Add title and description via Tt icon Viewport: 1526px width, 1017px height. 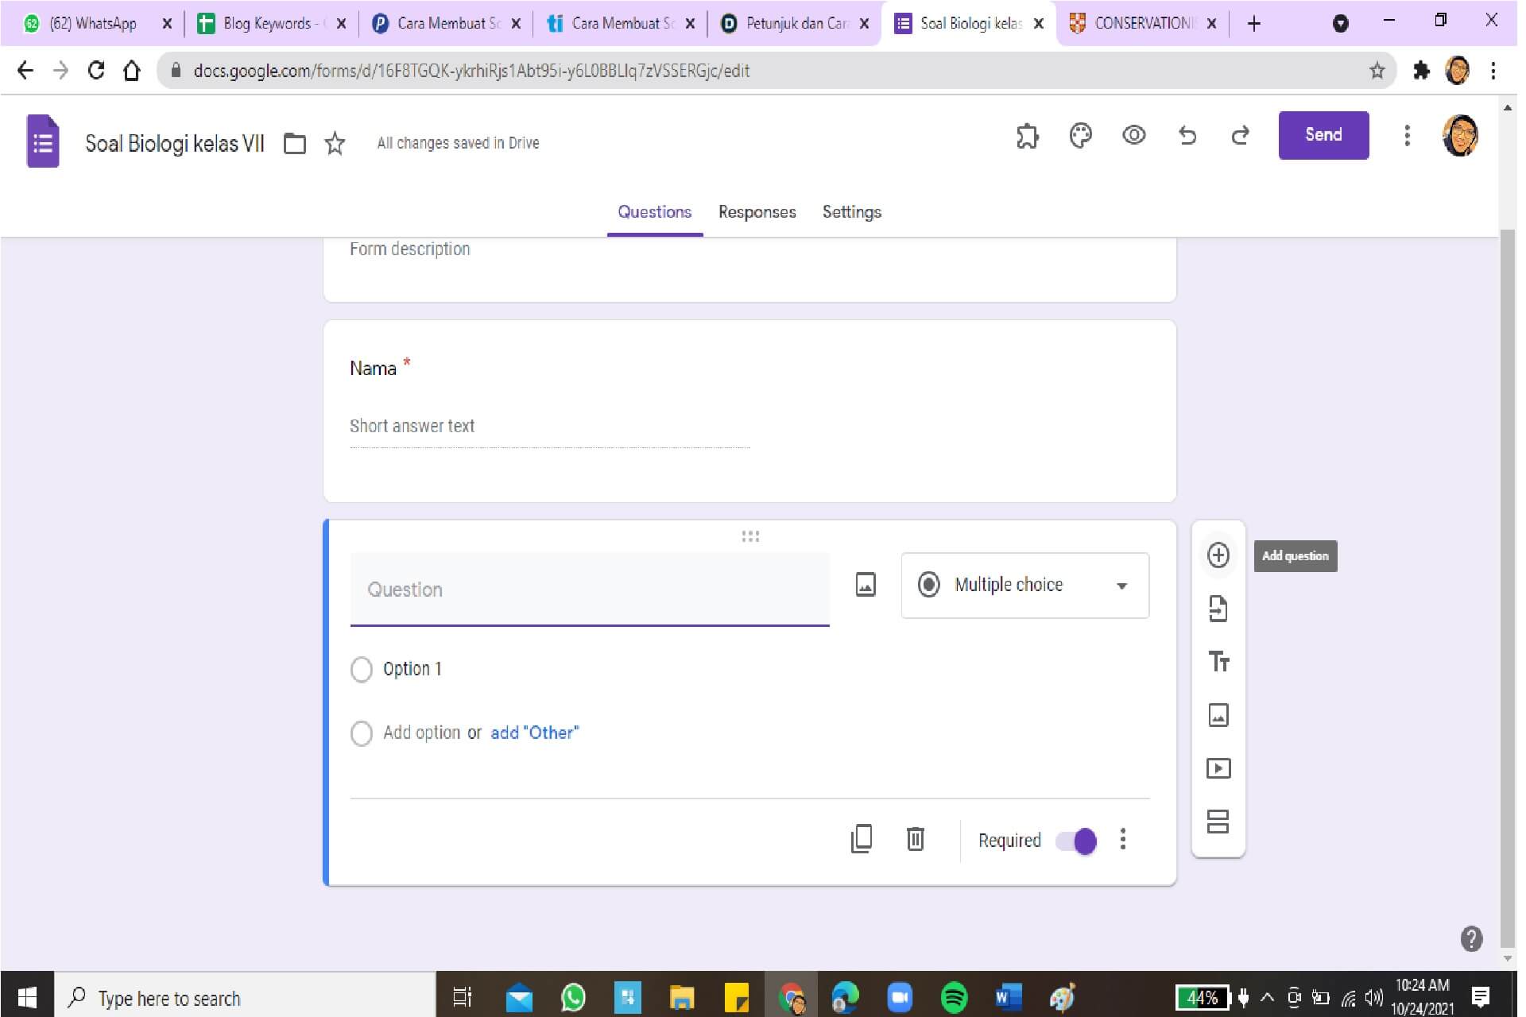tap(1218, 661)
